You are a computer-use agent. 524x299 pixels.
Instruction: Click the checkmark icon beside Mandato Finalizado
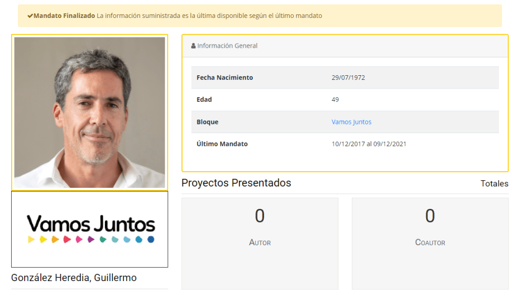click(x=30, y=16)
